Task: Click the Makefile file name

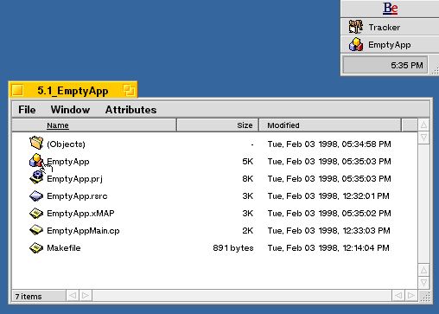Action: [64, 248]
